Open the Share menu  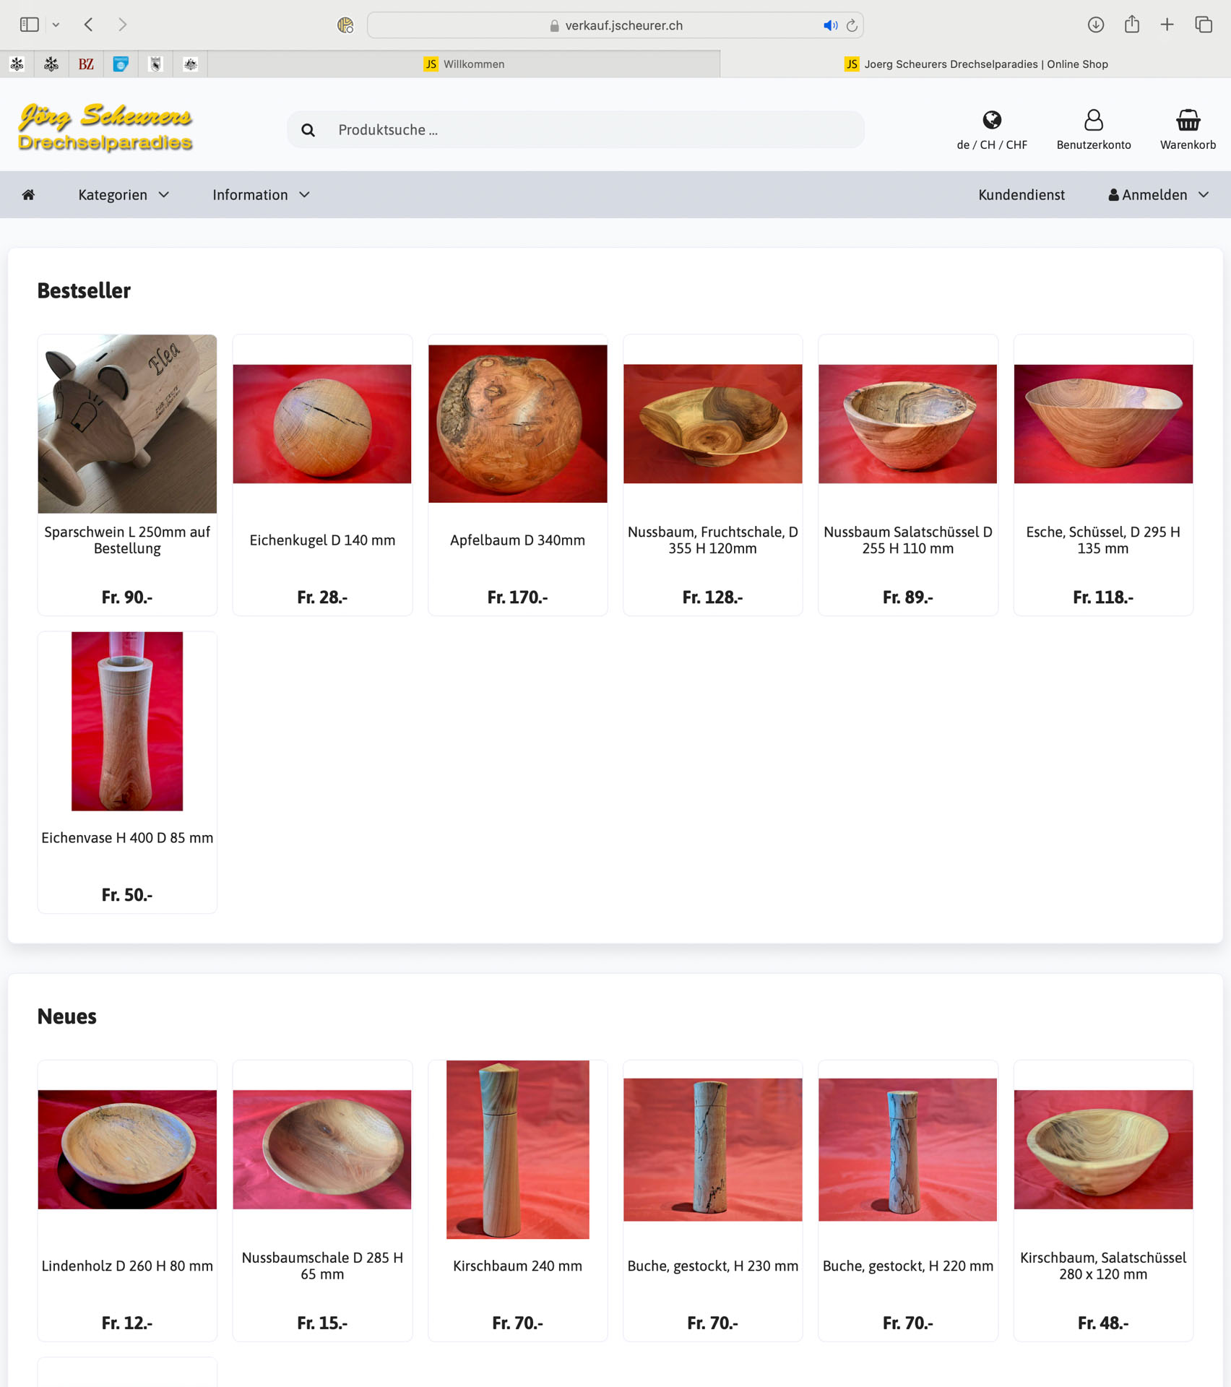pyautogui.click(x=1132, y=24)
